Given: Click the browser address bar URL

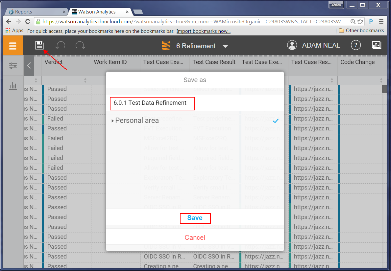Looking at the screenshot, I should point(191,22).
